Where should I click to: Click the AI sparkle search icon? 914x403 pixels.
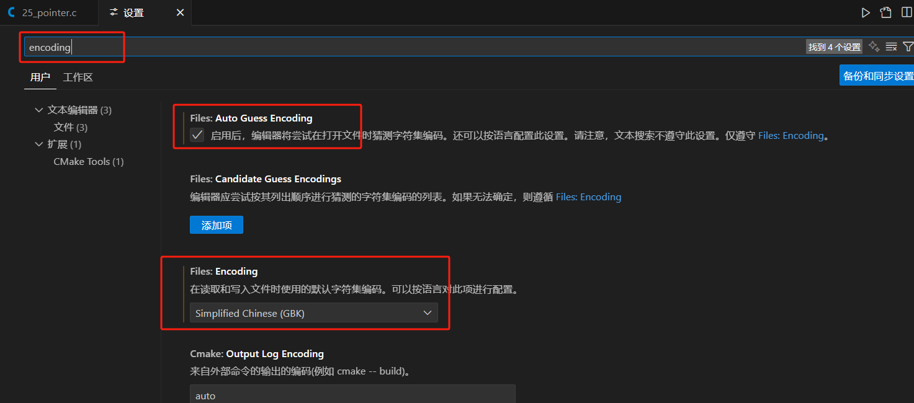(x=874, y=46)
